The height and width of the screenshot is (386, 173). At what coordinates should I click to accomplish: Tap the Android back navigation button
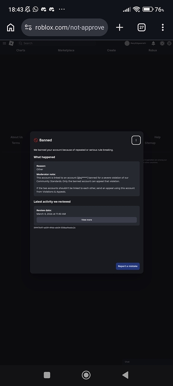125,375
